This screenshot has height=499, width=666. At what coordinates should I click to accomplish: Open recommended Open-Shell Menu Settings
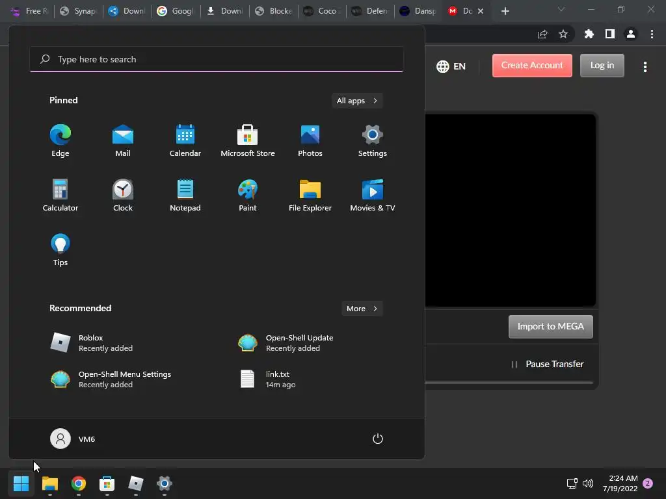(111, 379)
